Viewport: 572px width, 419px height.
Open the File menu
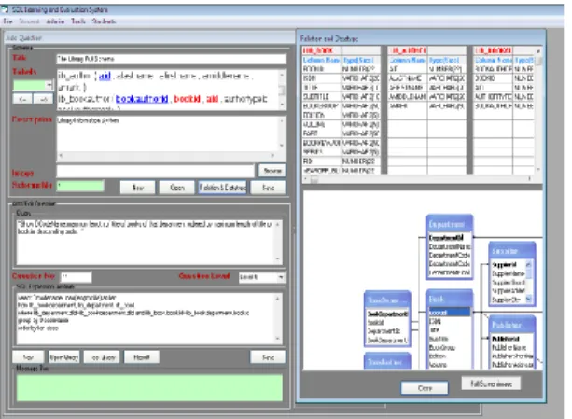coord(7,21)
